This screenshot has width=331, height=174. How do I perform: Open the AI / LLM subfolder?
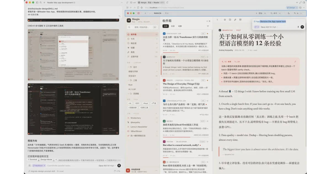pyautogui.click(x=142, y=89)
